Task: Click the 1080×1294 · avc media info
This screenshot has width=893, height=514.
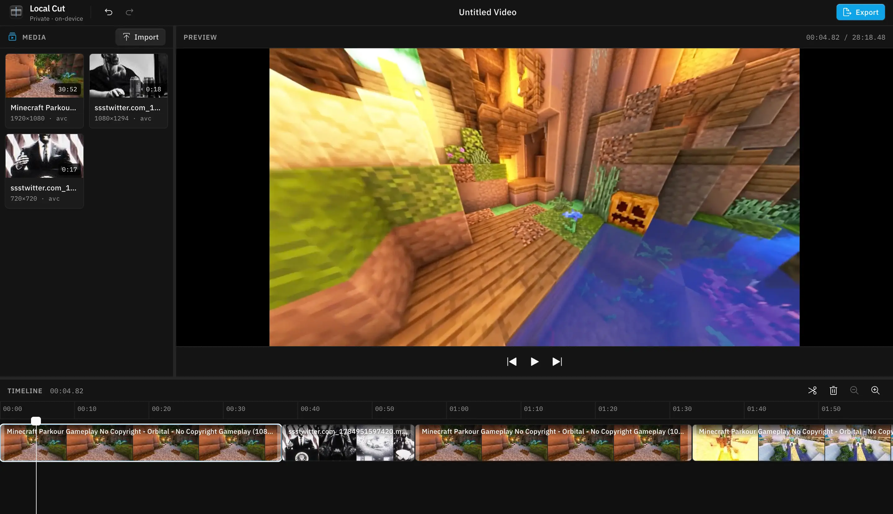Action: [123, 118]
